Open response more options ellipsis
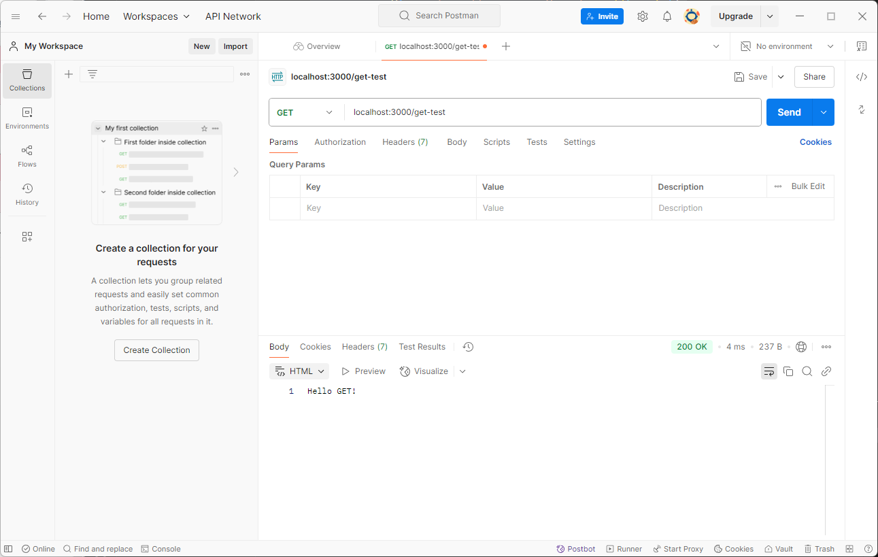 coord(826,347)
